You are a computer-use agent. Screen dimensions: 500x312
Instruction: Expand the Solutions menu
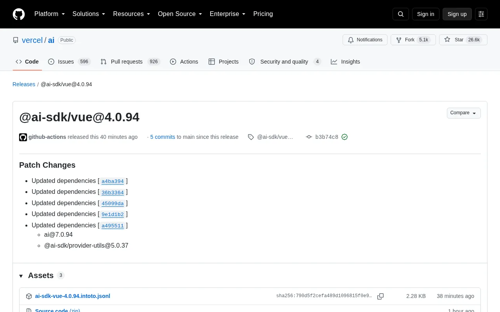(89, 14)
